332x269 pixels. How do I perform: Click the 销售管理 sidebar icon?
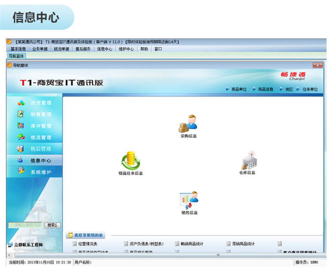point(20,114)
